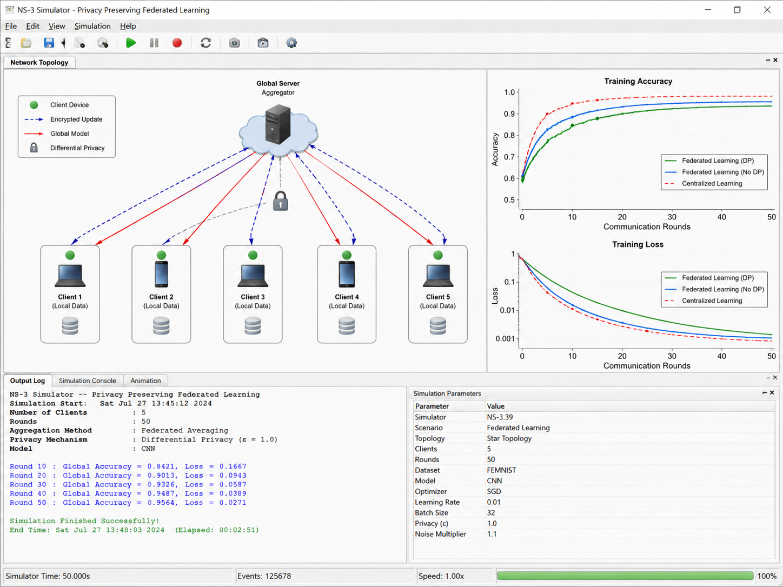This screenshot has height=587, width=783.
Task: Click the simulation progress bar
Action: (625, 576)
